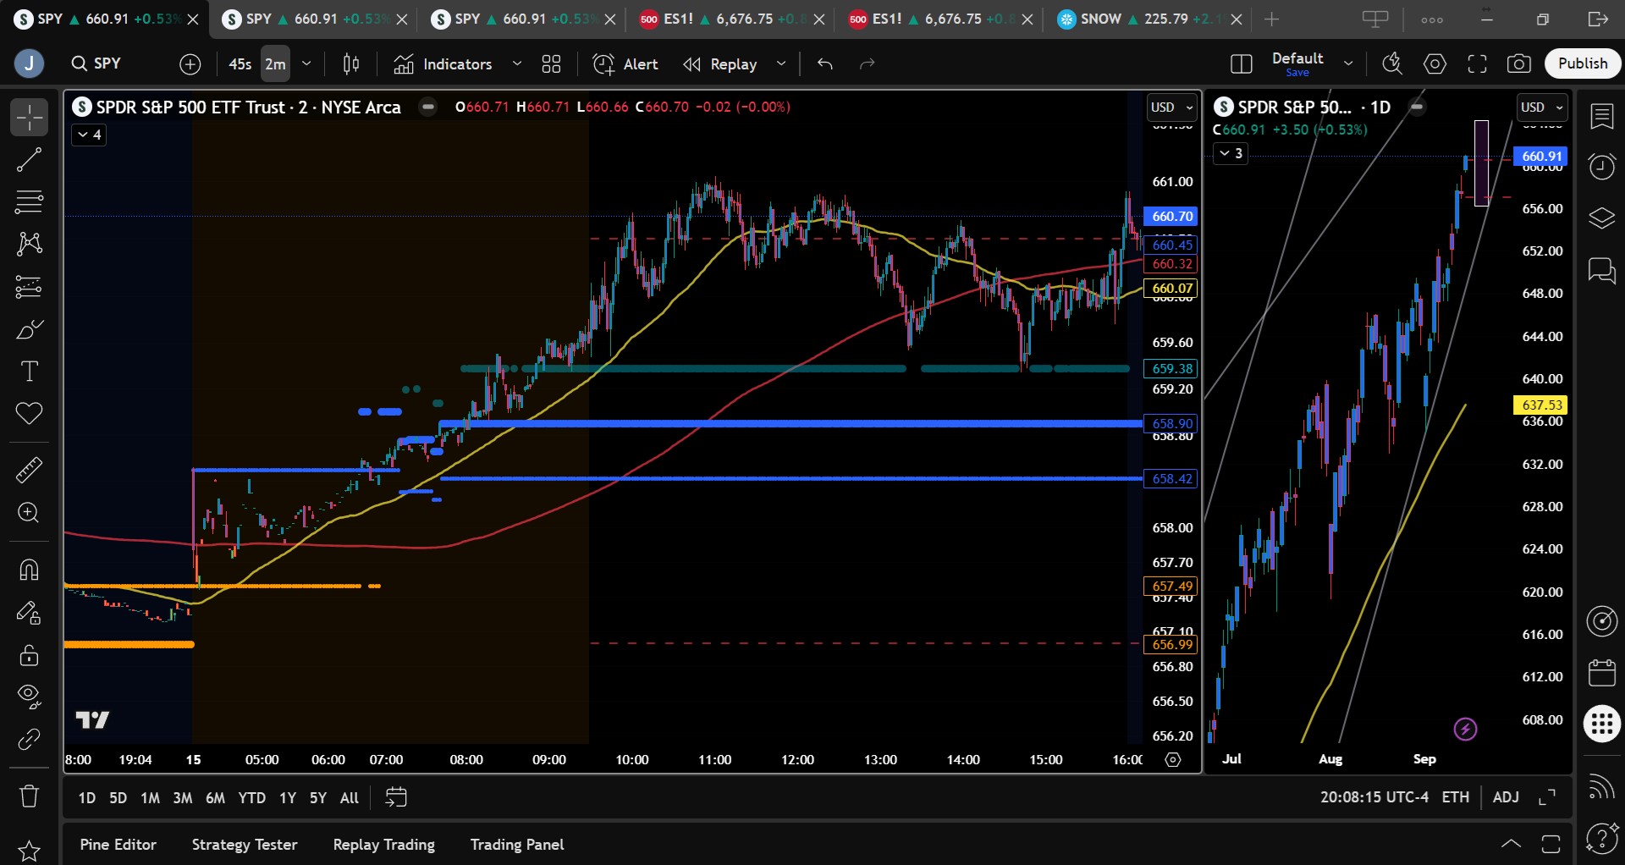Click the link drawings icon

click(29, 739)
